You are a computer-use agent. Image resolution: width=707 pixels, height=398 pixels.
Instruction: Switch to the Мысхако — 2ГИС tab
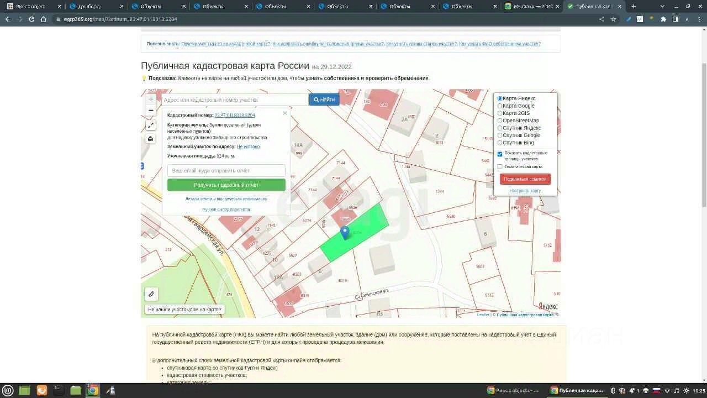pyautogui.click(x=532, y=6)
